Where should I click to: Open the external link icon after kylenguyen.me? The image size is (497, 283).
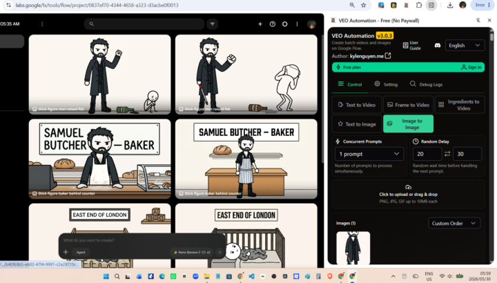pos(388,56)
